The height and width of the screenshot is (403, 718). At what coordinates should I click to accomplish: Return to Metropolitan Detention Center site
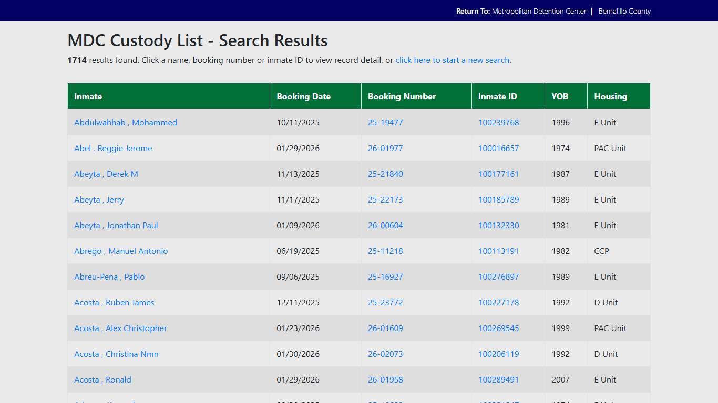click(x=539, y=10)
